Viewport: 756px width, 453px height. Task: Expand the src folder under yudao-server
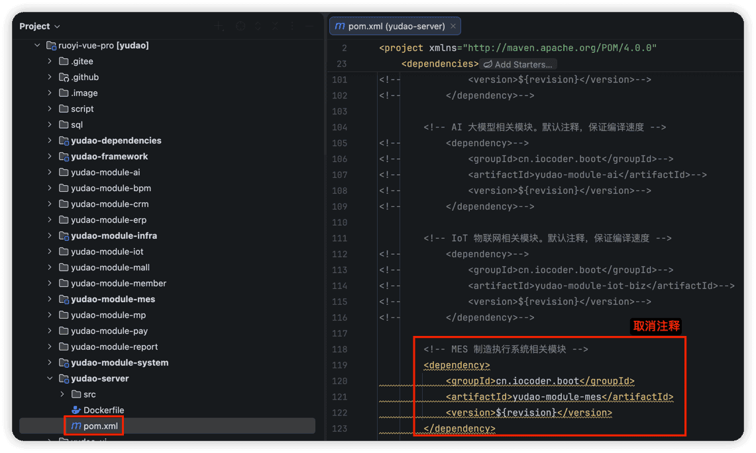pos(62,394)
